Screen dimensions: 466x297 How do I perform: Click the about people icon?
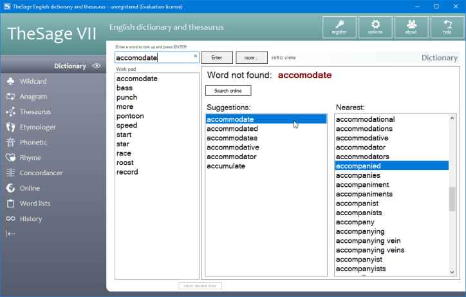411,28
